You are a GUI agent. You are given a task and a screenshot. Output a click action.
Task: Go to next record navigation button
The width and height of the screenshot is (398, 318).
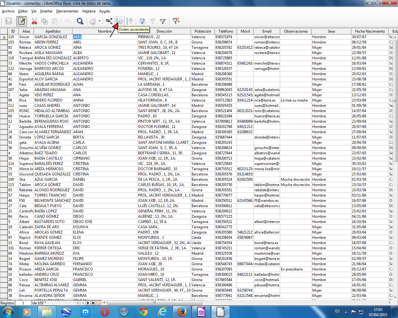88,303
